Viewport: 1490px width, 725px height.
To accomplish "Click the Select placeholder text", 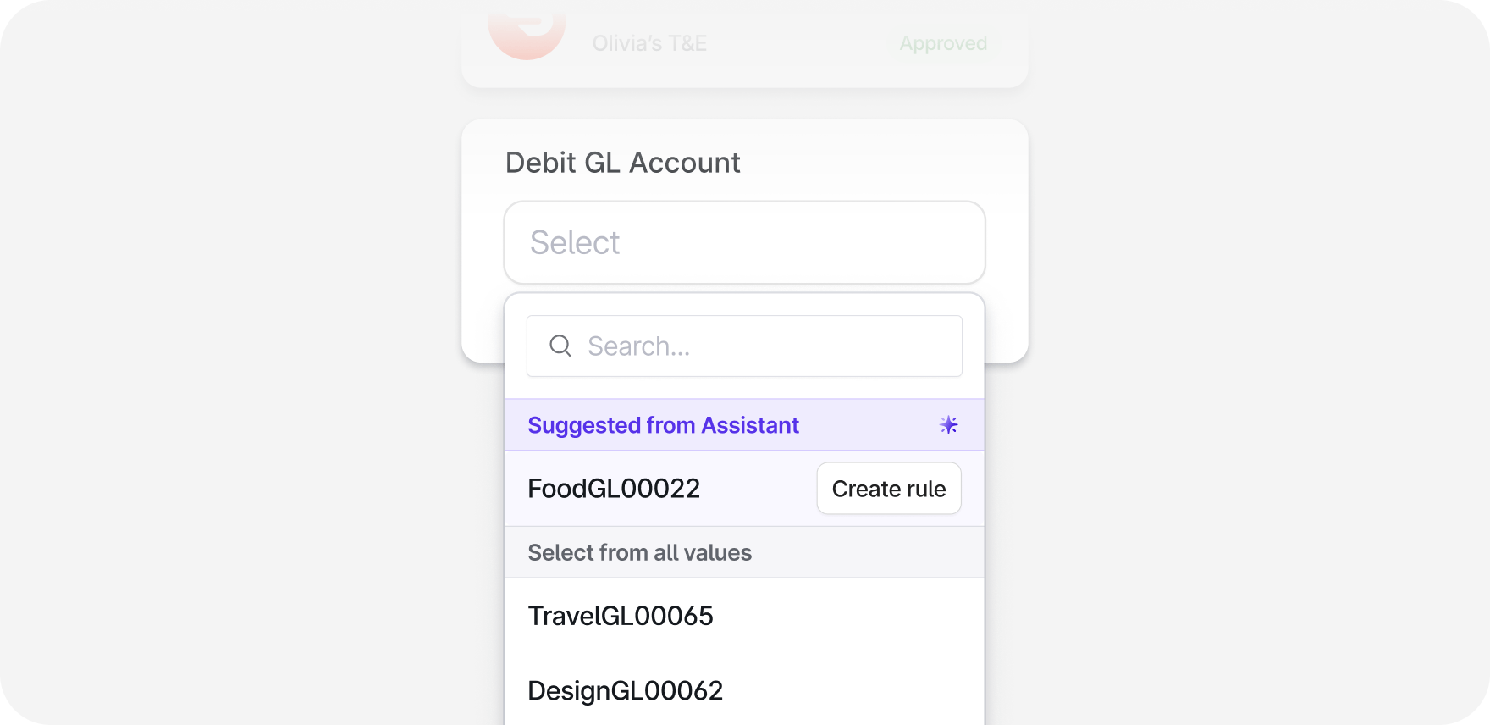I will point(575,243).
